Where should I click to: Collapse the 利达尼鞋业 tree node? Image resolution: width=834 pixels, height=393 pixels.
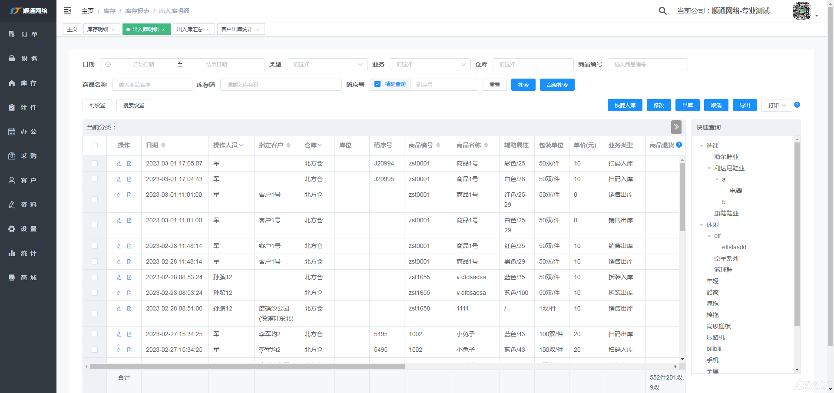coord(709,168)
